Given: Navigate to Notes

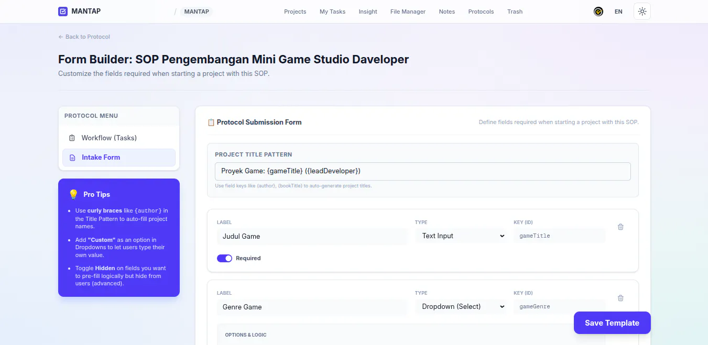Looking at the screenshot, I should coord(447,12).
